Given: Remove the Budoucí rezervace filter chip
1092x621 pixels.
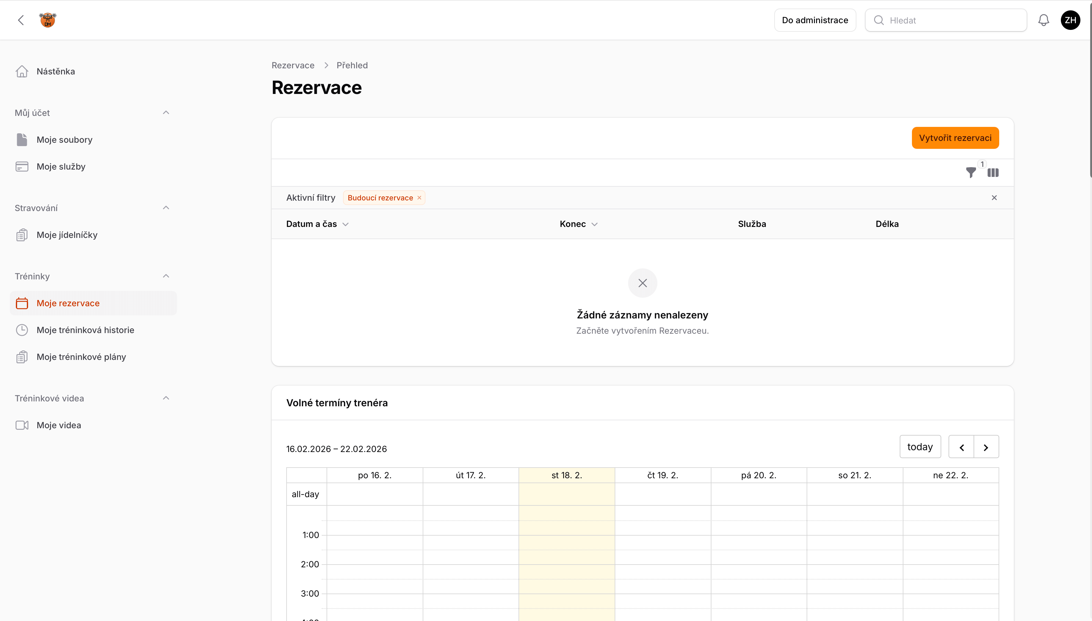Looking at the screenshot, I should pos(419,197).
